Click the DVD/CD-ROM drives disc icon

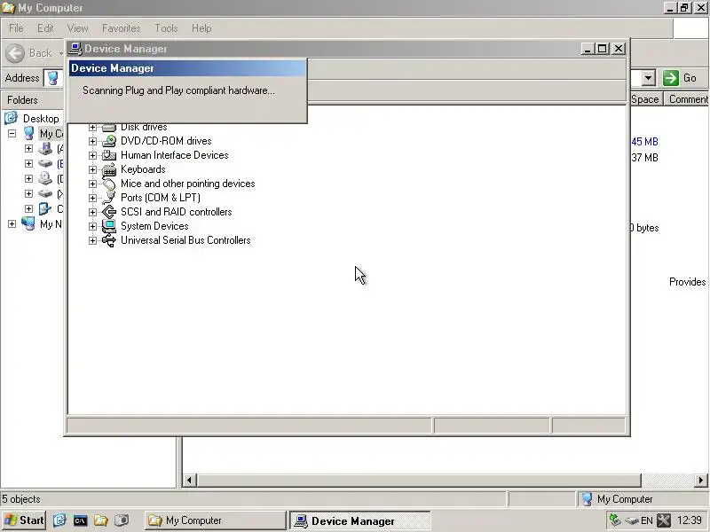coord(108,141)
